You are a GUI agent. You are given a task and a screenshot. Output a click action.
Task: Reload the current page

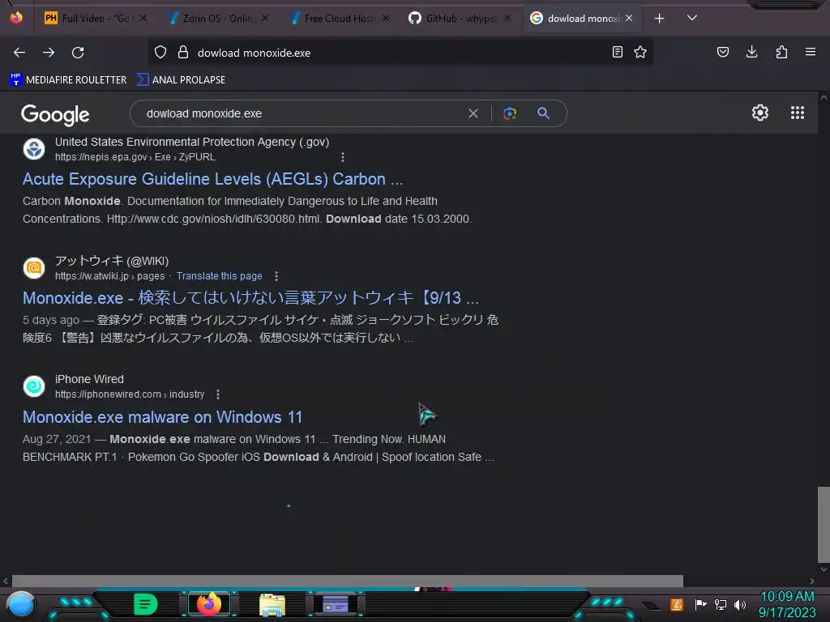tap(78, 53)
